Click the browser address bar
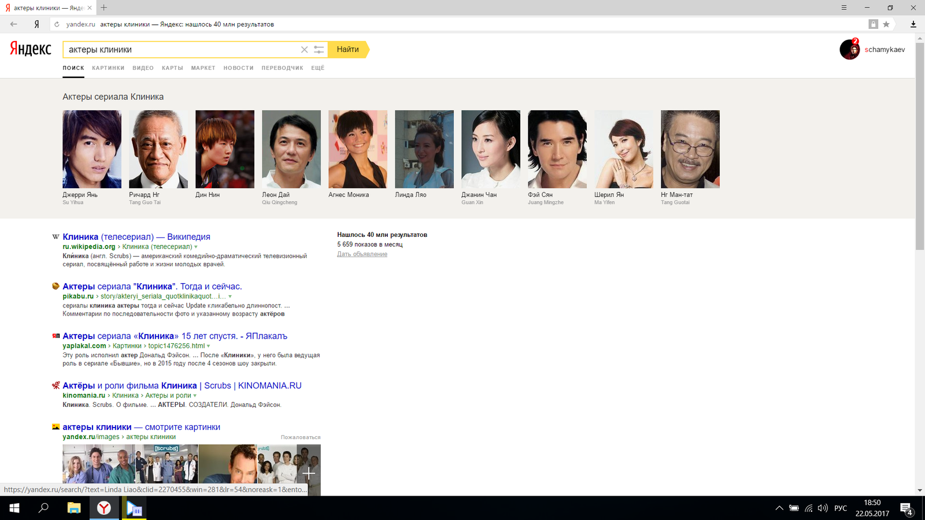Viewport: 925px width, 520px height. [x=462, y=24]
